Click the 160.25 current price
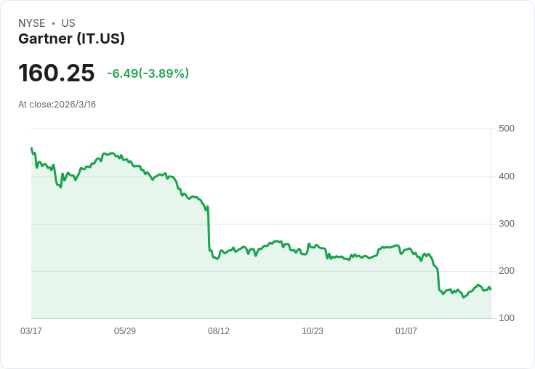The image size is (535, 369). pyautogui.click(x=57, y=73)
